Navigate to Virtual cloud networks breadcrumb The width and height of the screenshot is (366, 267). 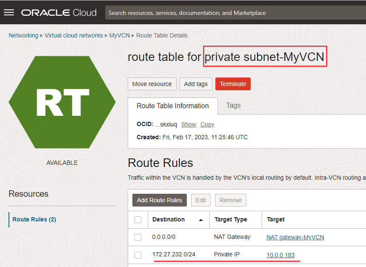[74, 35]
